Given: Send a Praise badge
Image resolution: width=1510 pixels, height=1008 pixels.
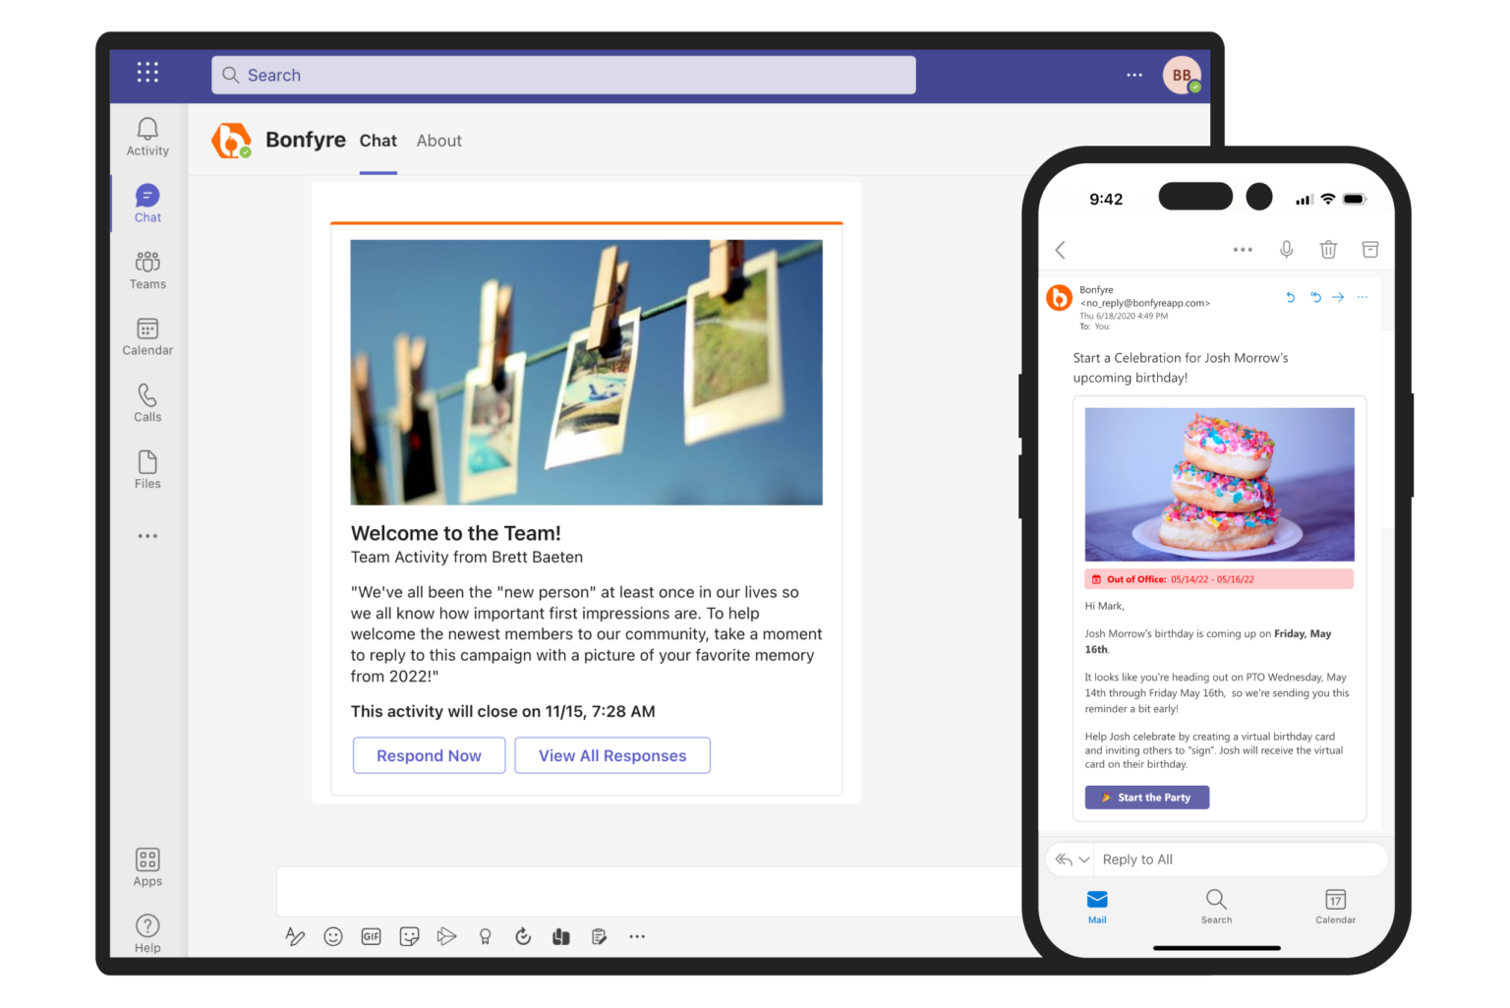Looking at the screenshot, I should click(485, 936).
